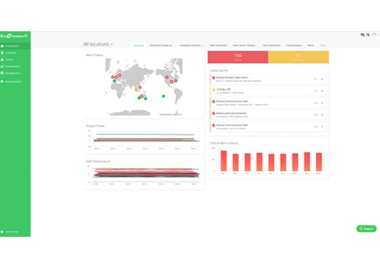Open Assessments via the chart-line icon
The image size is (380, 268).
[x=2, y=66]
